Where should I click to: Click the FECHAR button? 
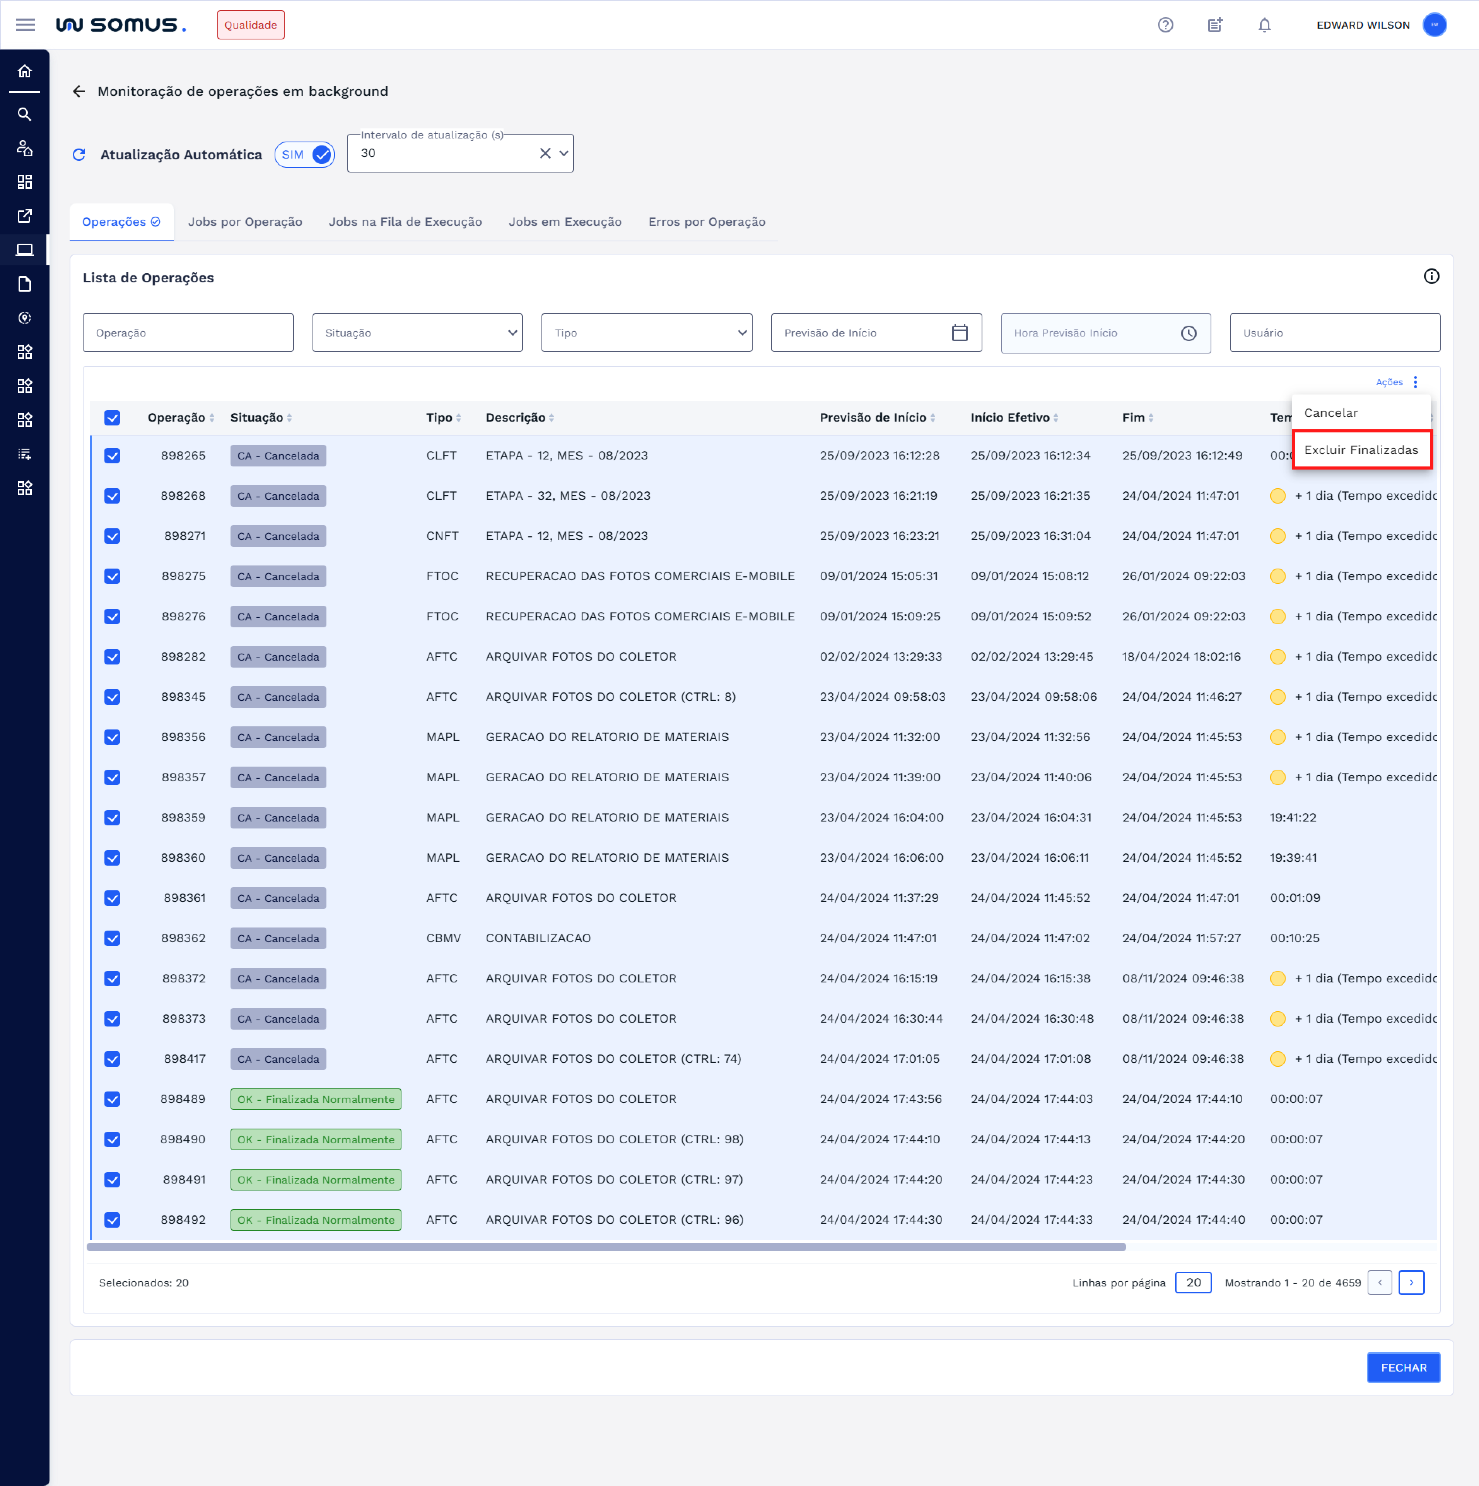1403,1368
